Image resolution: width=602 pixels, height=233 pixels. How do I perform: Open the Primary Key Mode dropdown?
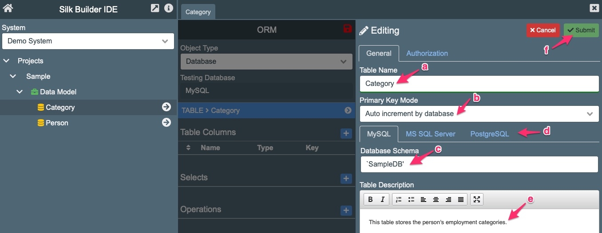click(479, 114)
